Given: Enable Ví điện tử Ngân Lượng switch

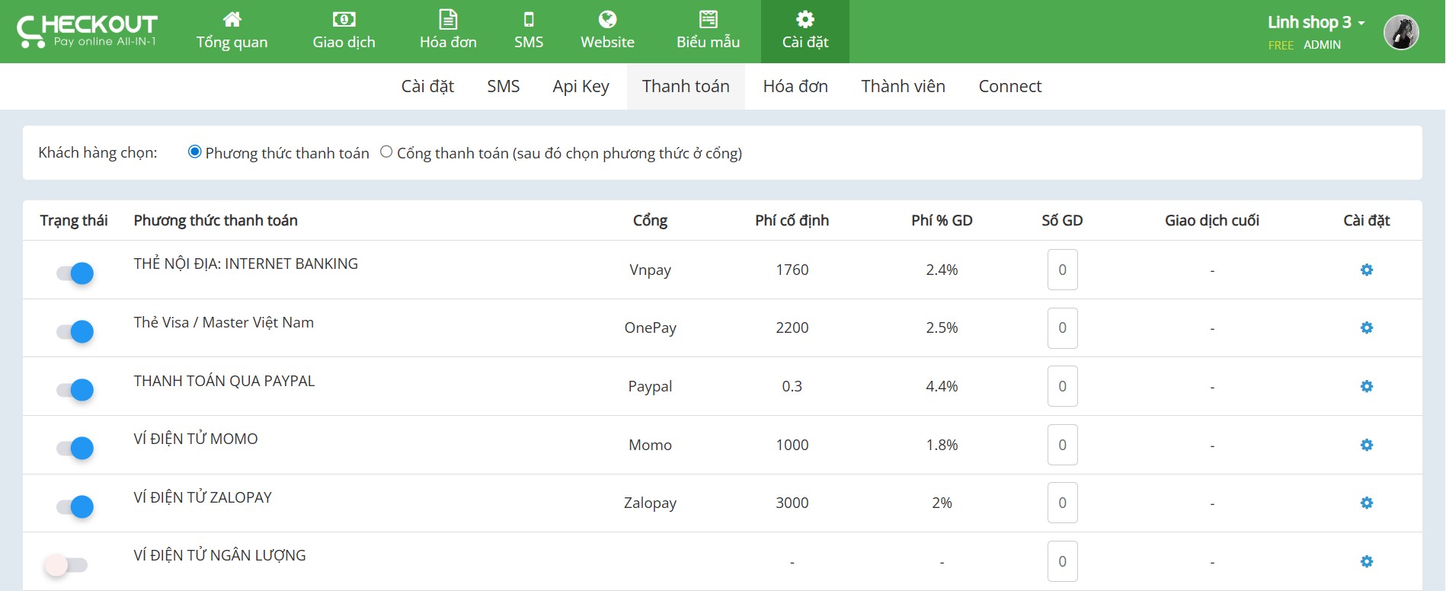Looking at the screenshot, I should click(67, 565).
